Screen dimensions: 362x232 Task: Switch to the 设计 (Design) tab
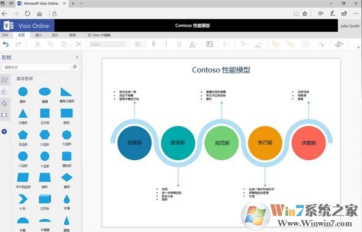55,35
